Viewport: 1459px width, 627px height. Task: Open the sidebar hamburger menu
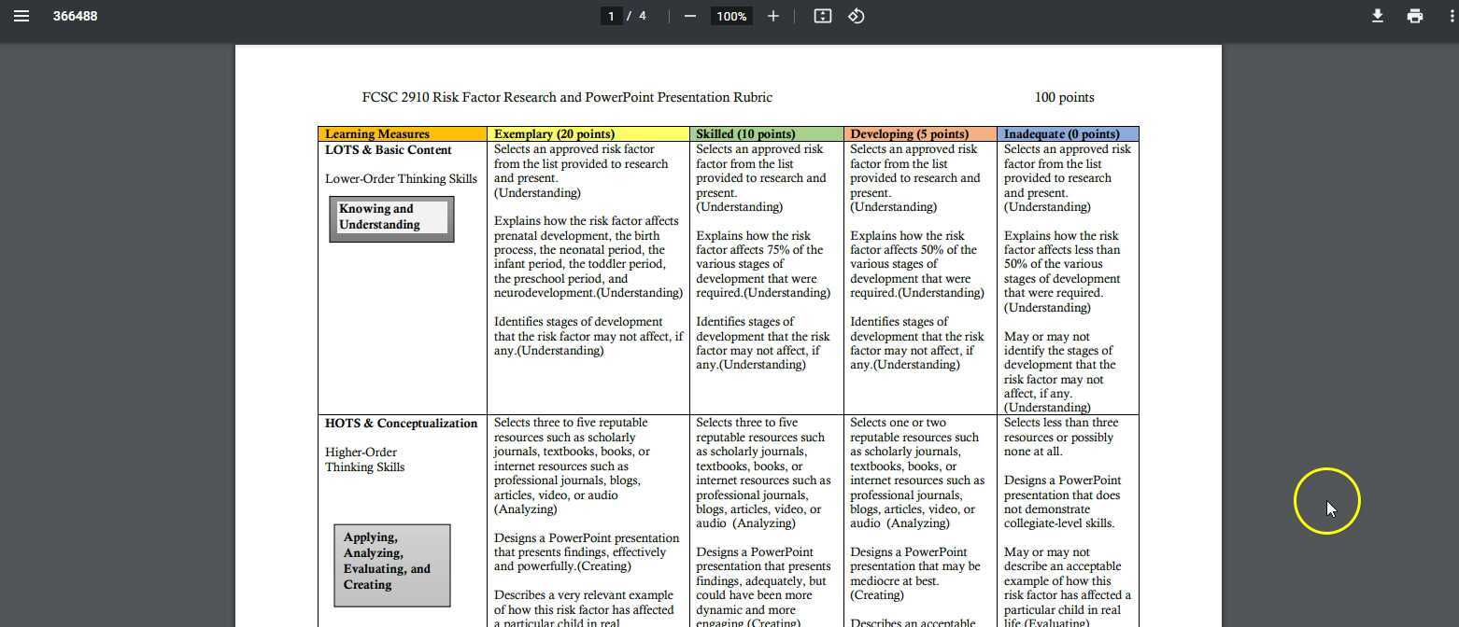tap(21, 15)
